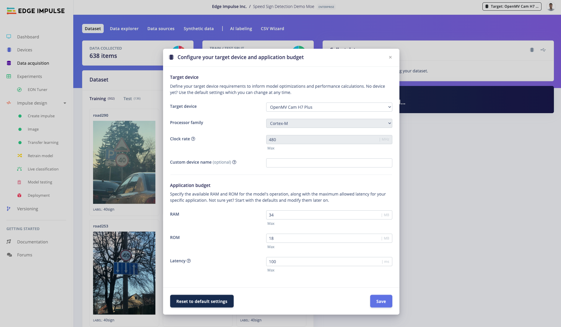Click the Data acquisition database icon
The height and width of the screenshot is (327, 561).
point(9,63)
